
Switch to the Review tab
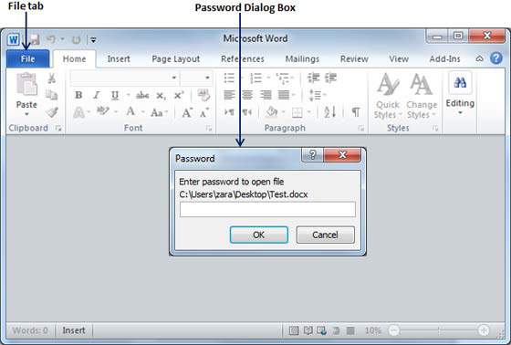click(354, 59)
